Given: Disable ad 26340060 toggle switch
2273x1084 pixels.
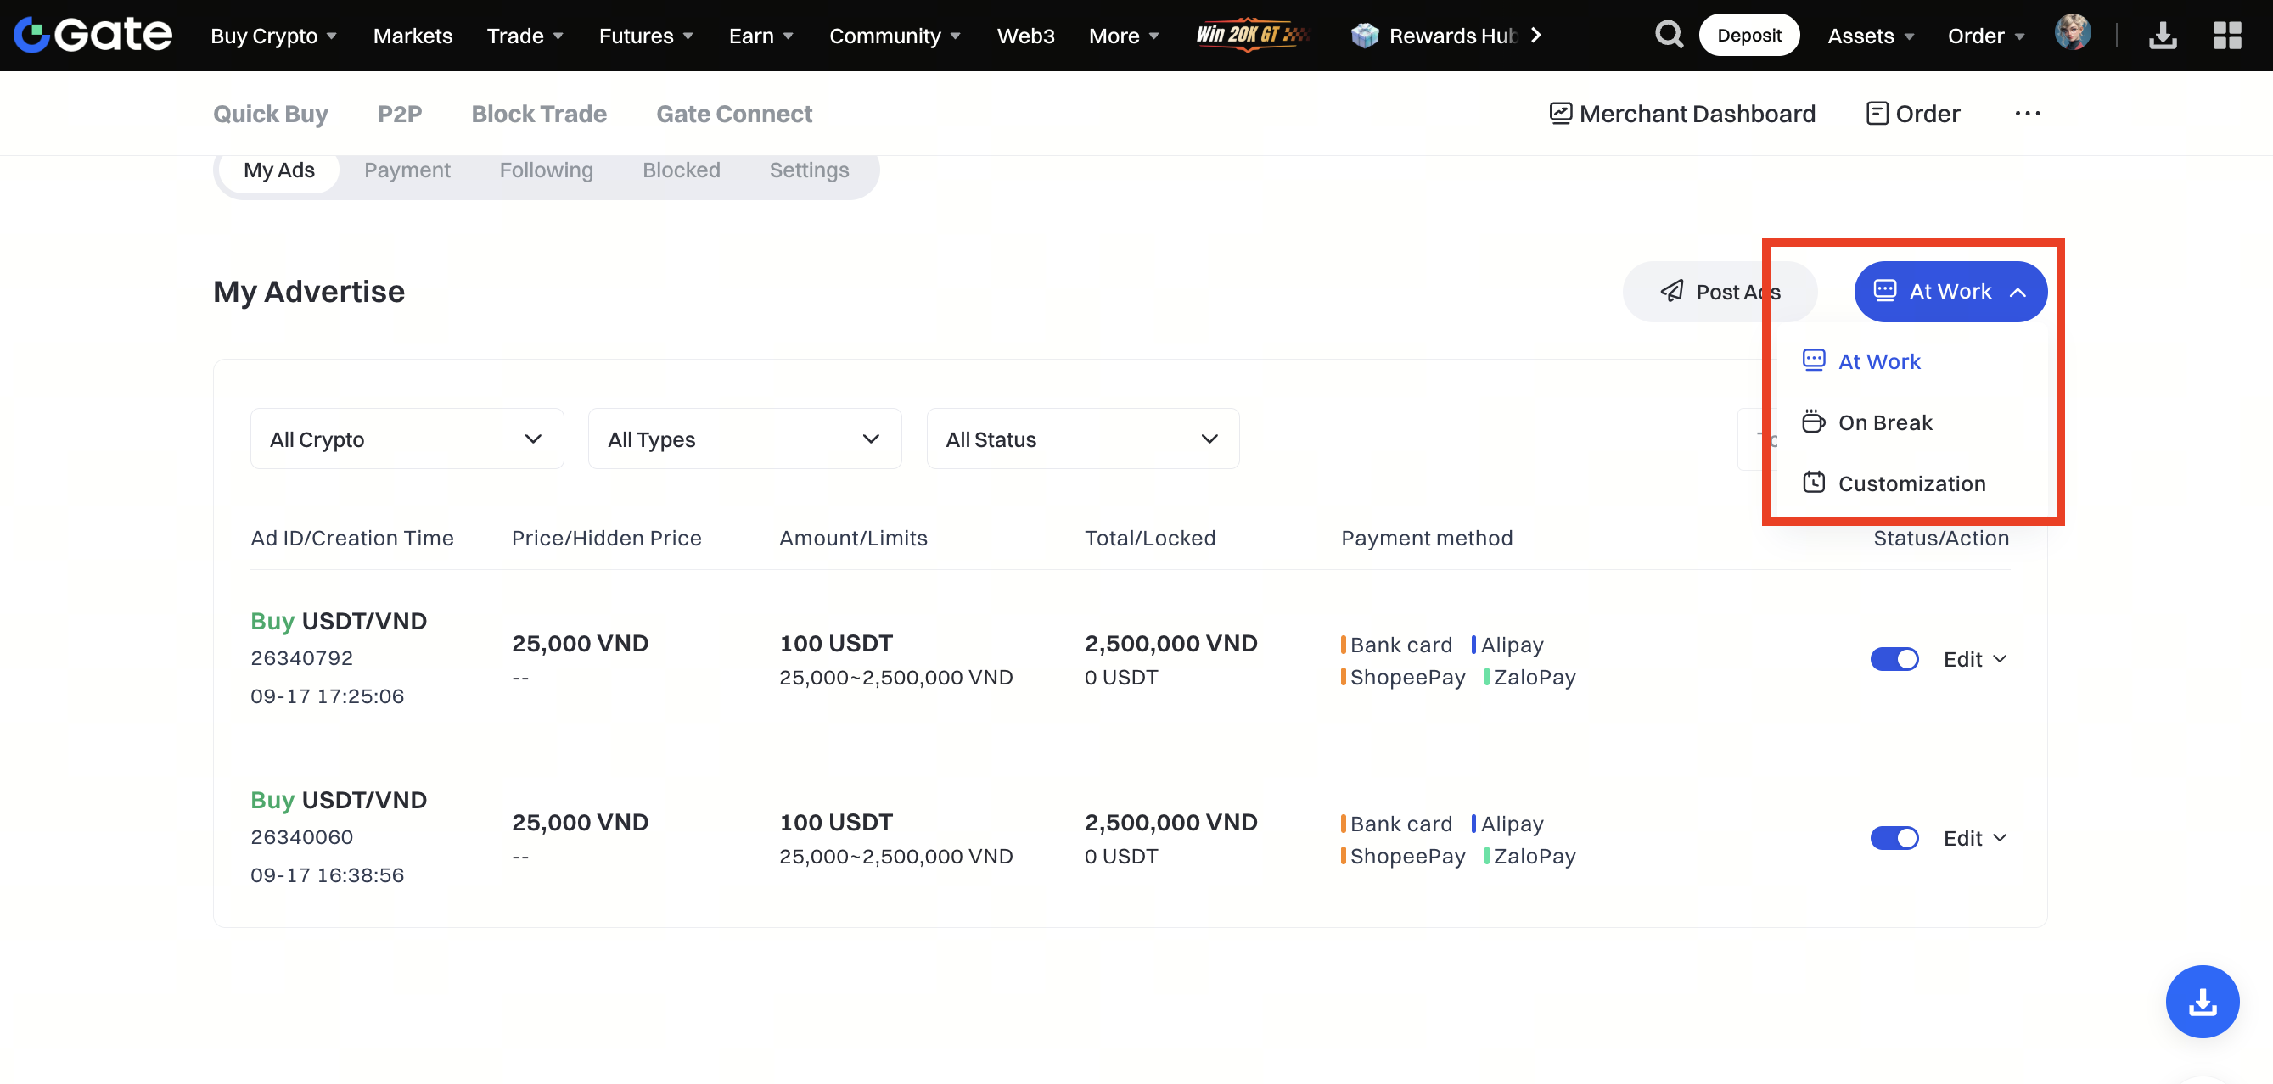Looking at the screenshot, I should [x=1894, y=838].
